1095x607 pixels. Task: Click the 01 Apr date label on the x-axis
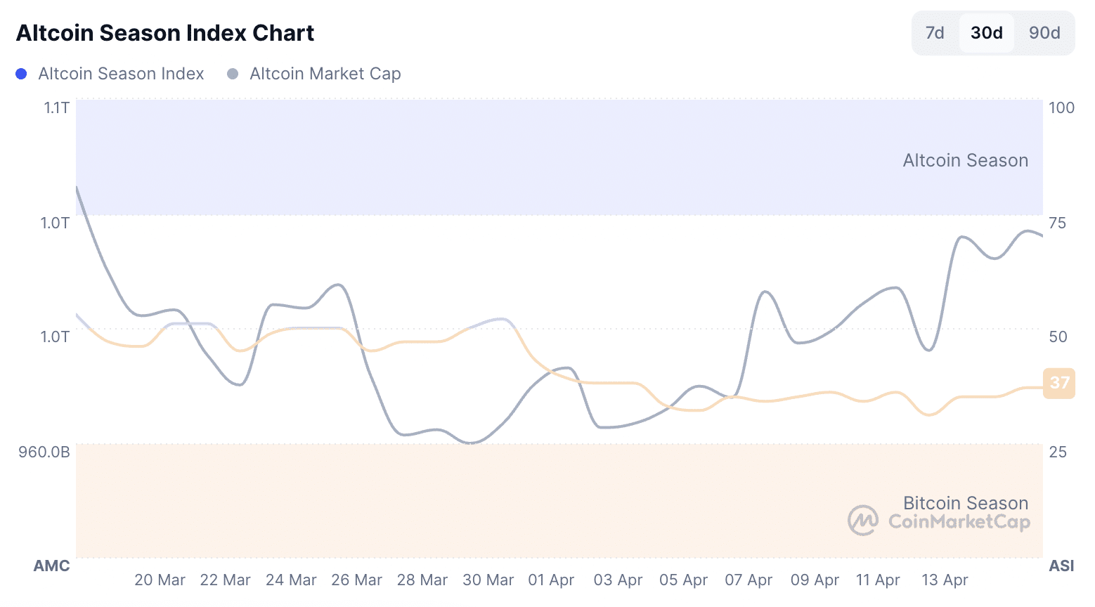552,580
